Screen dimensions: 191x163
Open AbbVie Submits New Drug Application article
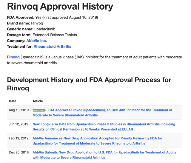tap(104, 155)
